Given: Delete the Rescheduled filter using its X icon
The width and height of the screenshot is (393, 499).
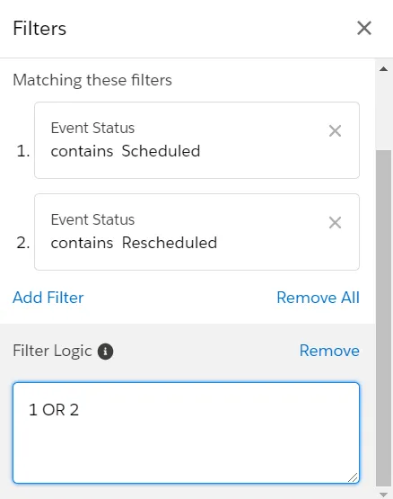Looking at the screenshot, I should click(335, 222).
